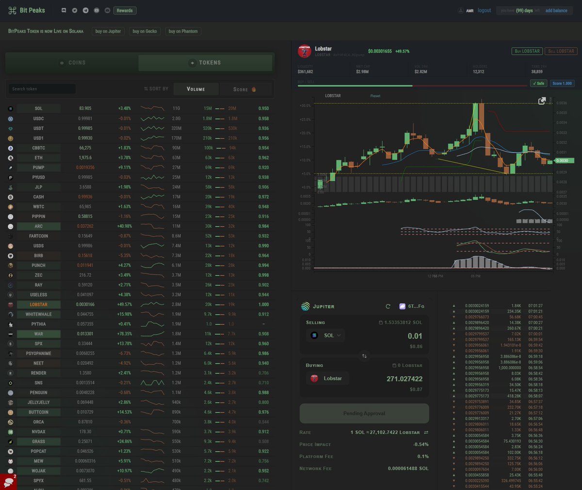Click the Sell LOBSTAR button
This screenshot has width=582, height=490.
561,51
